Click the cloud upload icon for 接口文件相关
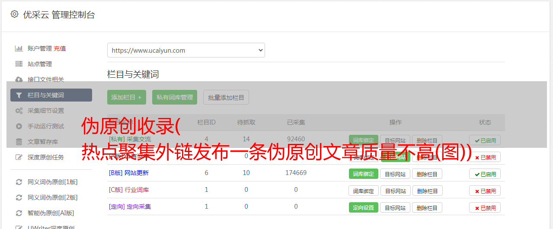The height and width of the screenshot is (229, 553). pyautogui.click(x=19, y=80)
